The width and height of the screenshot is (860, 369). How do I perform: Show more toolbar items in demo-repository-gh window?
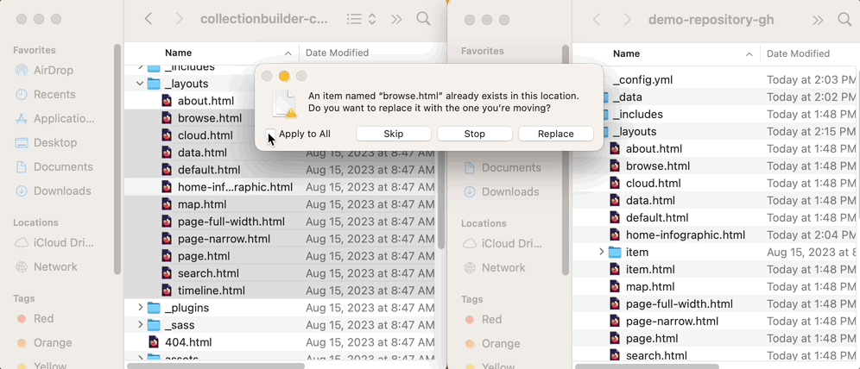(818, 20)
